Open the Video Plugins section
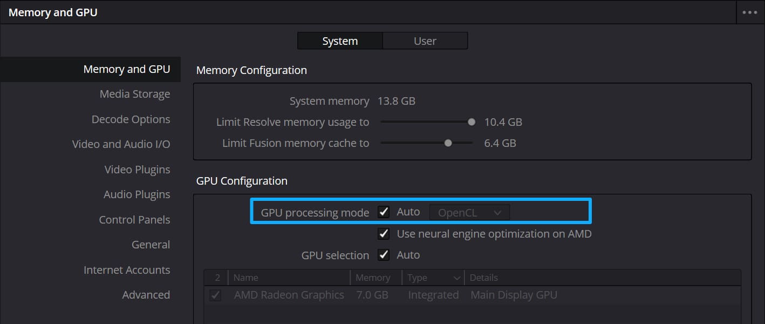Screen dimensions: 765x324 (x=137, y=169)
